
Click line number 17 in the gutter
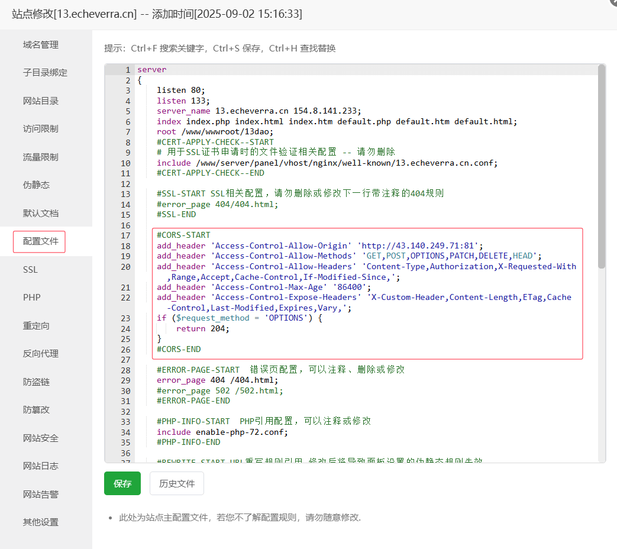(x=125, y=235)
